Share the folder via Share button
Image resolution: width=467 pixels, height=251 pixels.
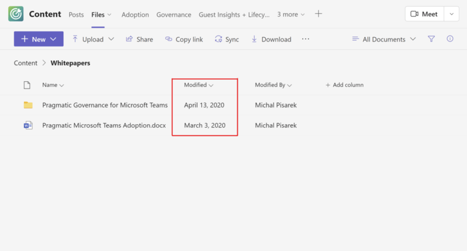(x=140, y=39)
